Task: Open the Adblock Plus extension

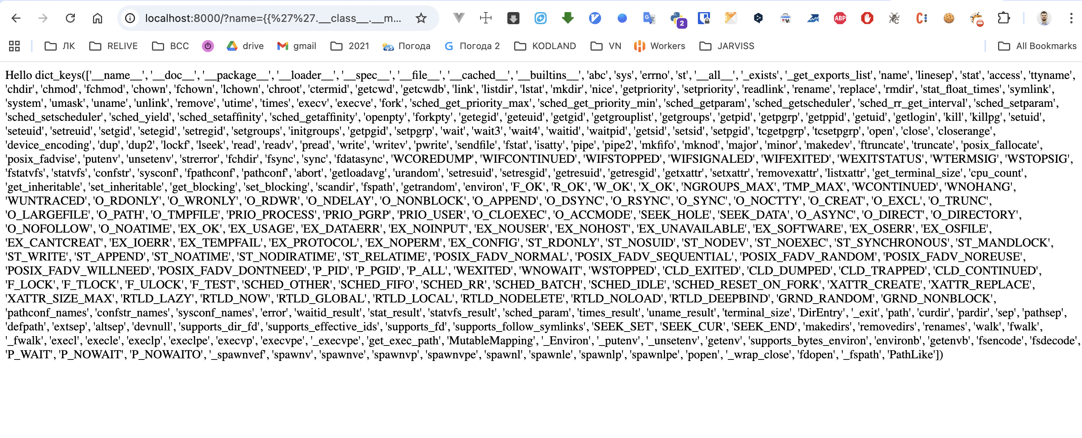Action: coord(840,18)
